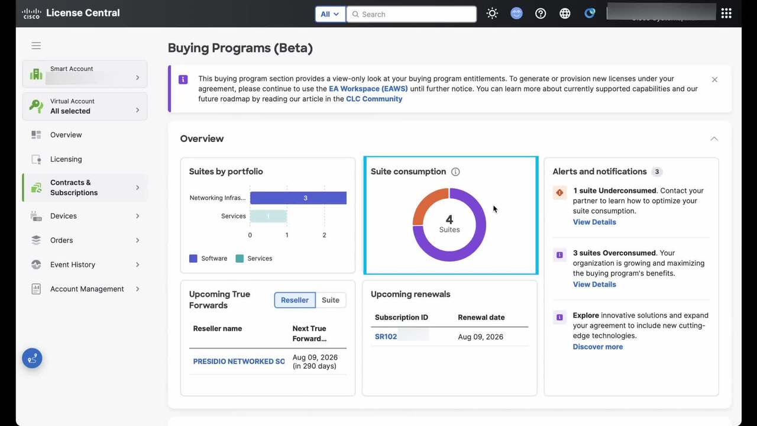Click the globe language icon

pos(565,14)
